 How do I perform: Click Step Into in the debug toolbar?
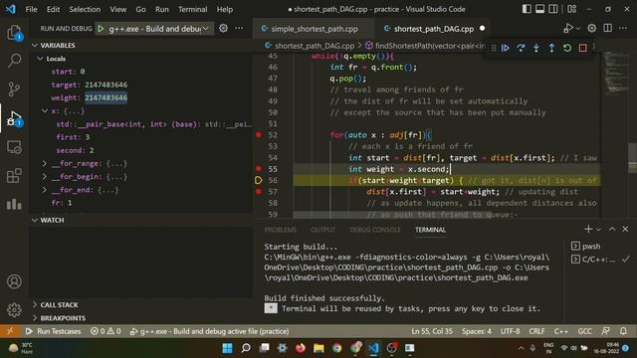536,48
